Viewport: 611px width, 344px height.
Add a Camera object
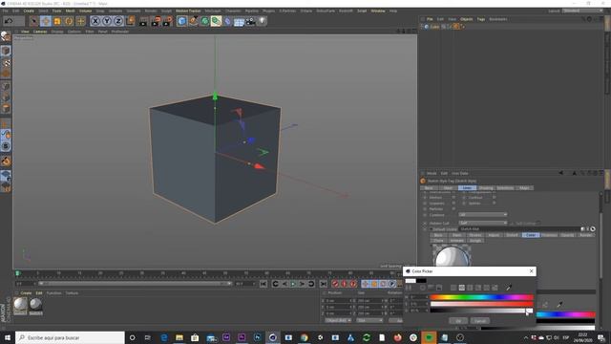click(250, 21)
